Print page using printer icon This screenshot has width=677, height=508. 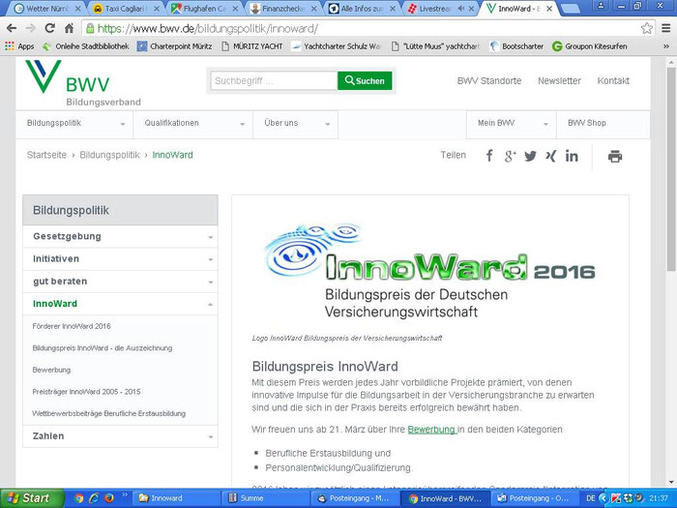[x=615, y=156]
